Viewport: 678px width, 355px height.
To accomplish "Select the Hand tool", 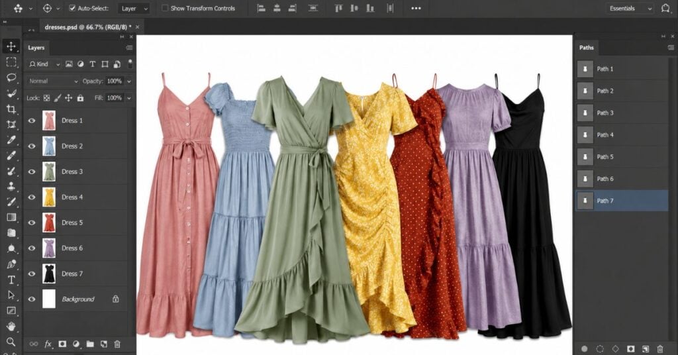I will 11,326.
